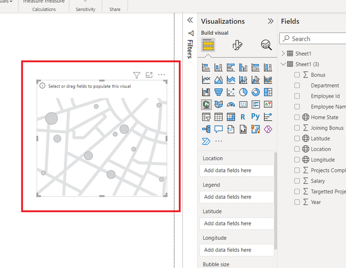
Task: Collapse the Sheet1 (3) table
Action: click(x=283, y=64)
